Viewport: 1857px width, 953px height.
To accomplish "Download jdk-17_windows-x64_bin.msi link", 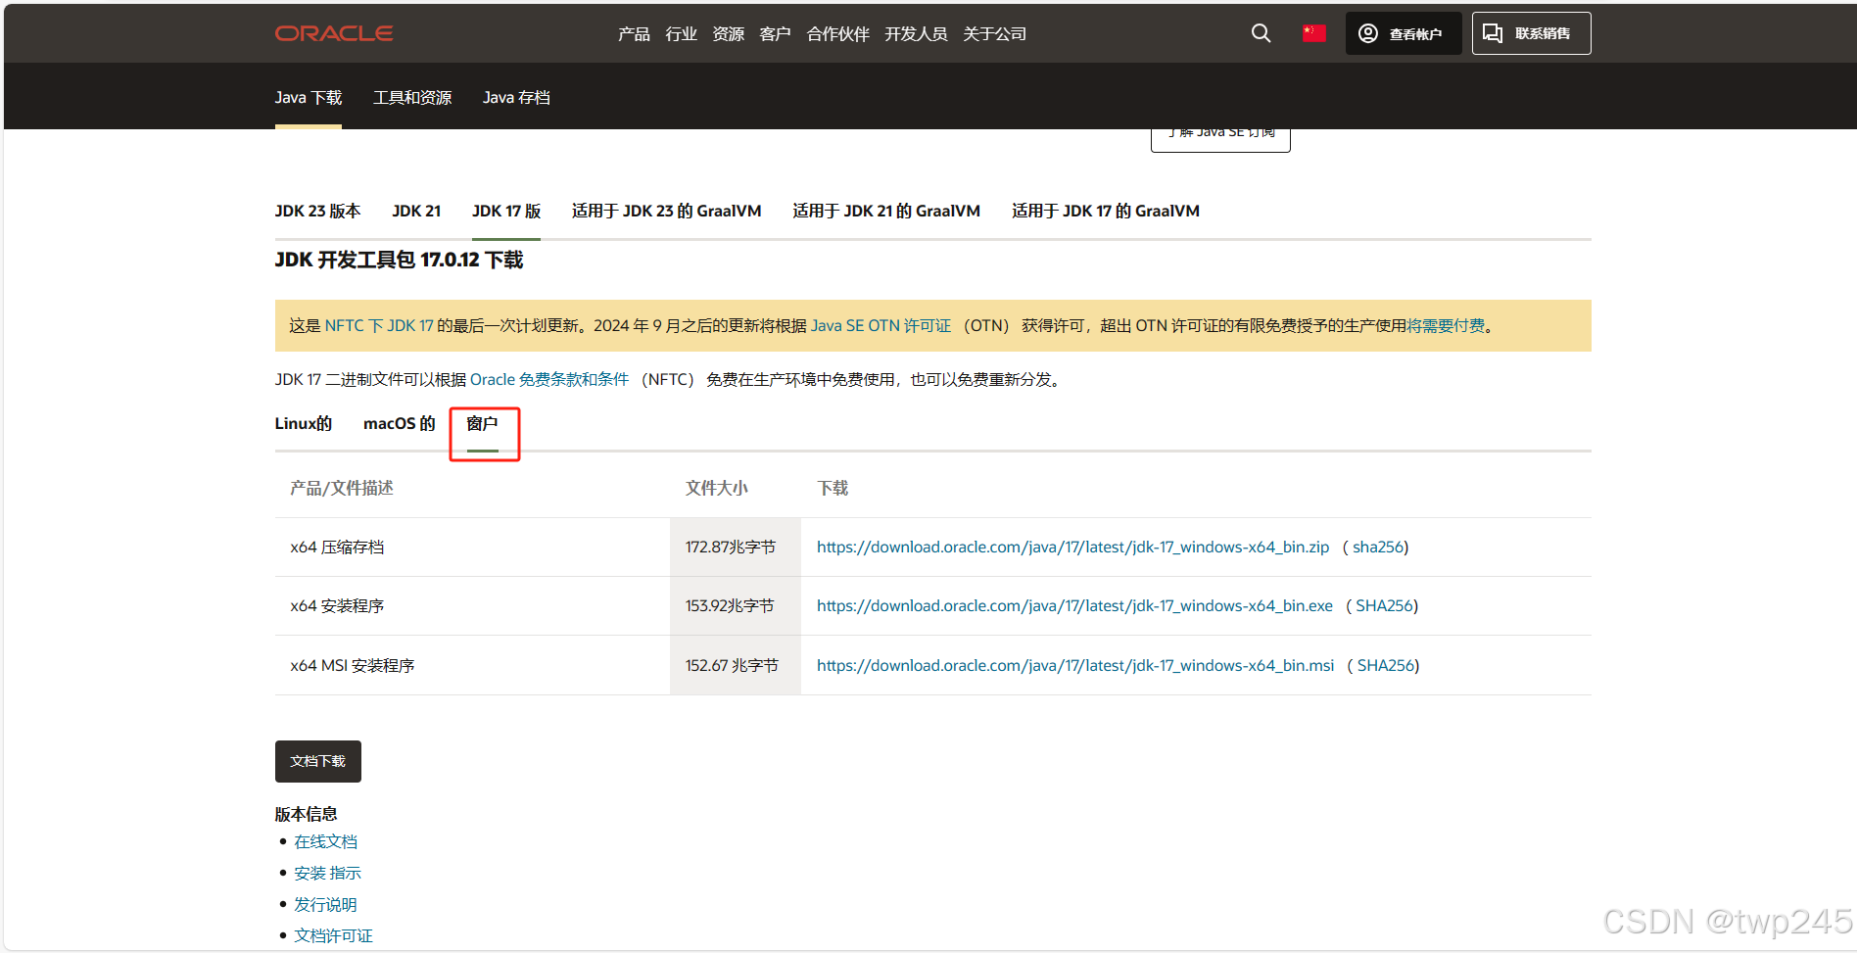I will point(1075,665).
